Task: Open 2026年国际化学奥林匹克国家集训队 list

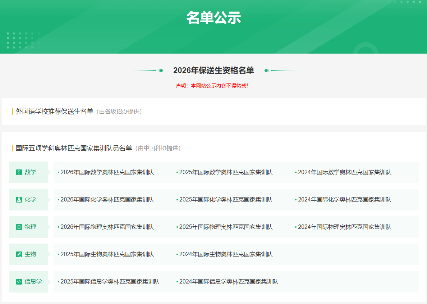Action: pos(107,200)
